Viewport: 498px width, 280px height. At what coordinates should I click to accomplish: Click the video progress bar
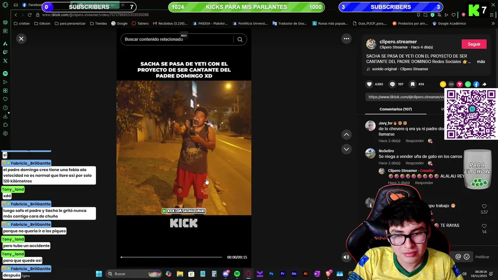tap(171, 257)
